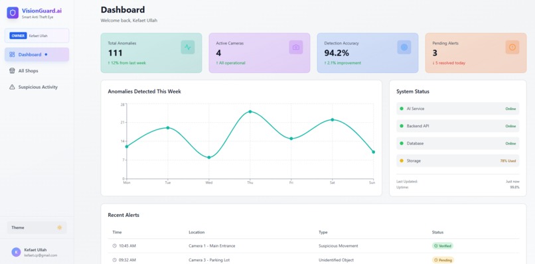Click the Saturday data point on chart
The image size is (535, 264).
tap(333, 119)
